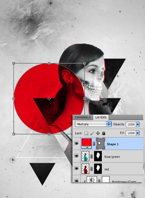Open the Opacity slider dropdown arrow
Image resolution: width=145 pixels, height=198 pixels.
(x=138, y=124)
